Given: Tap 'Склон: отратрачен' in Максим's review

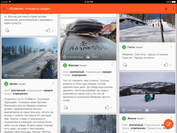Looking at the screenshot, I should (75, 75).
